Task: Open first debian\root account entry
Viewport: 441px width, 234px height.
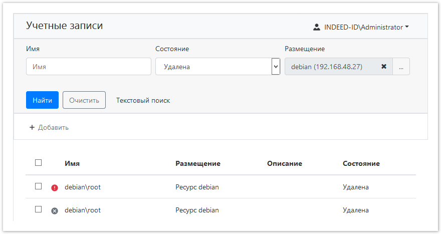Action: pyautogui.click(x=83, y=187)
